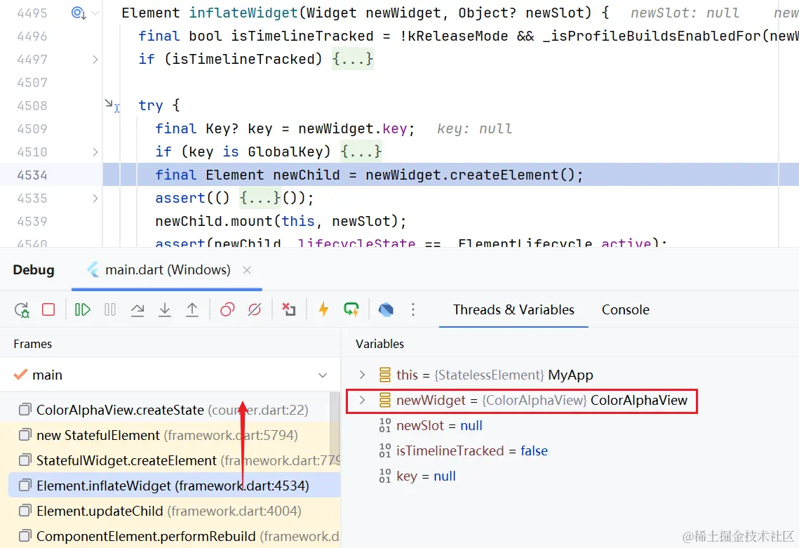799x548 pixels.
Task: Select Element.inflateWidget stack frame
Action: (174, 486)
